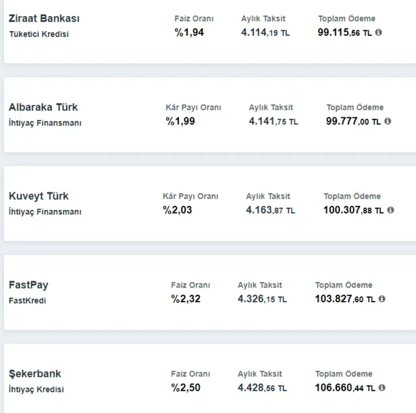Image resolution: width=416 pixels, height=413 pixels.
Task: Select FastKredi product label
Action: point(28,300)
